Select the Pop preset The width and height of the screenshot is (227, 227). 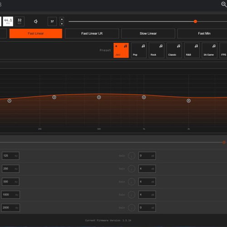coord(138,50)
